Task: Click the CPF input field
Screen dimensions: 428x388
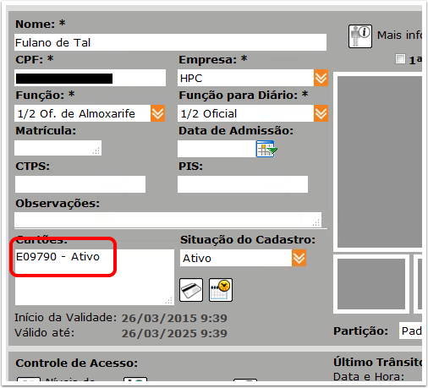Action: [x=90, y=78]
